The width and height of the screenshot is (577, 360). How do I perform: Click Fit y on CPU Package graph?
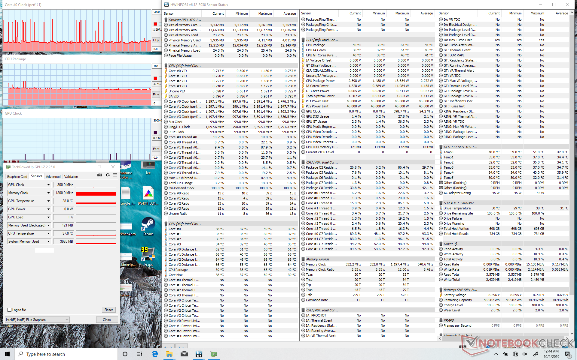coord(156,94)
